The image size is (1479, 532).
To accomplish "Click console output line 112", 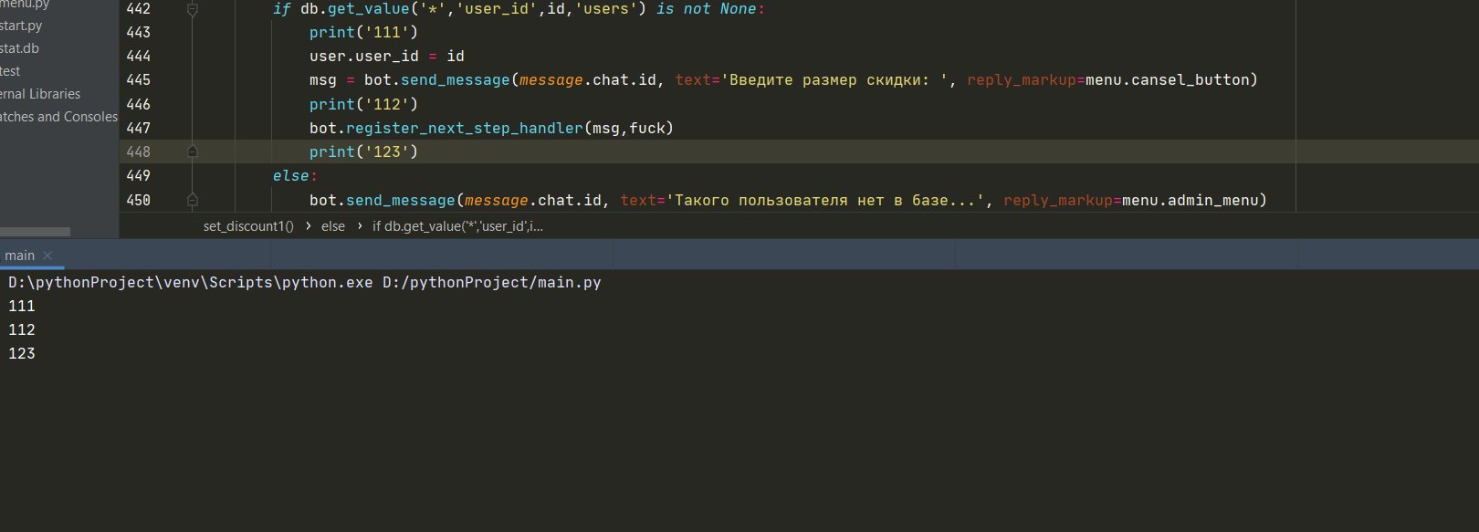I will click(22, 330).
